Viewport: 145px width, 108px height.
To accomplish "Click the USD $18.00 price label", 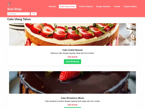I will click(x=73, y=105).
